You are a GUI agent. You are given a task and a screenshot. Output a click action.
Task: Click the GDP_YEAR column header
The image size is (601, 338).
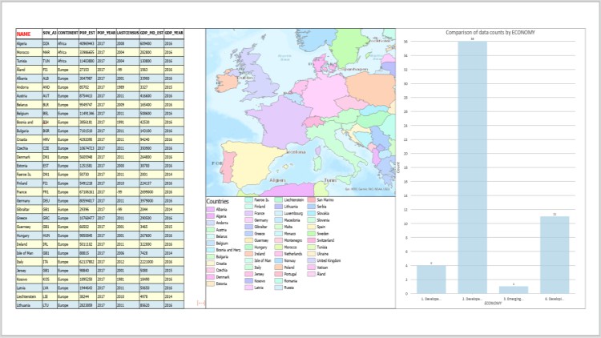coord(174,34)
